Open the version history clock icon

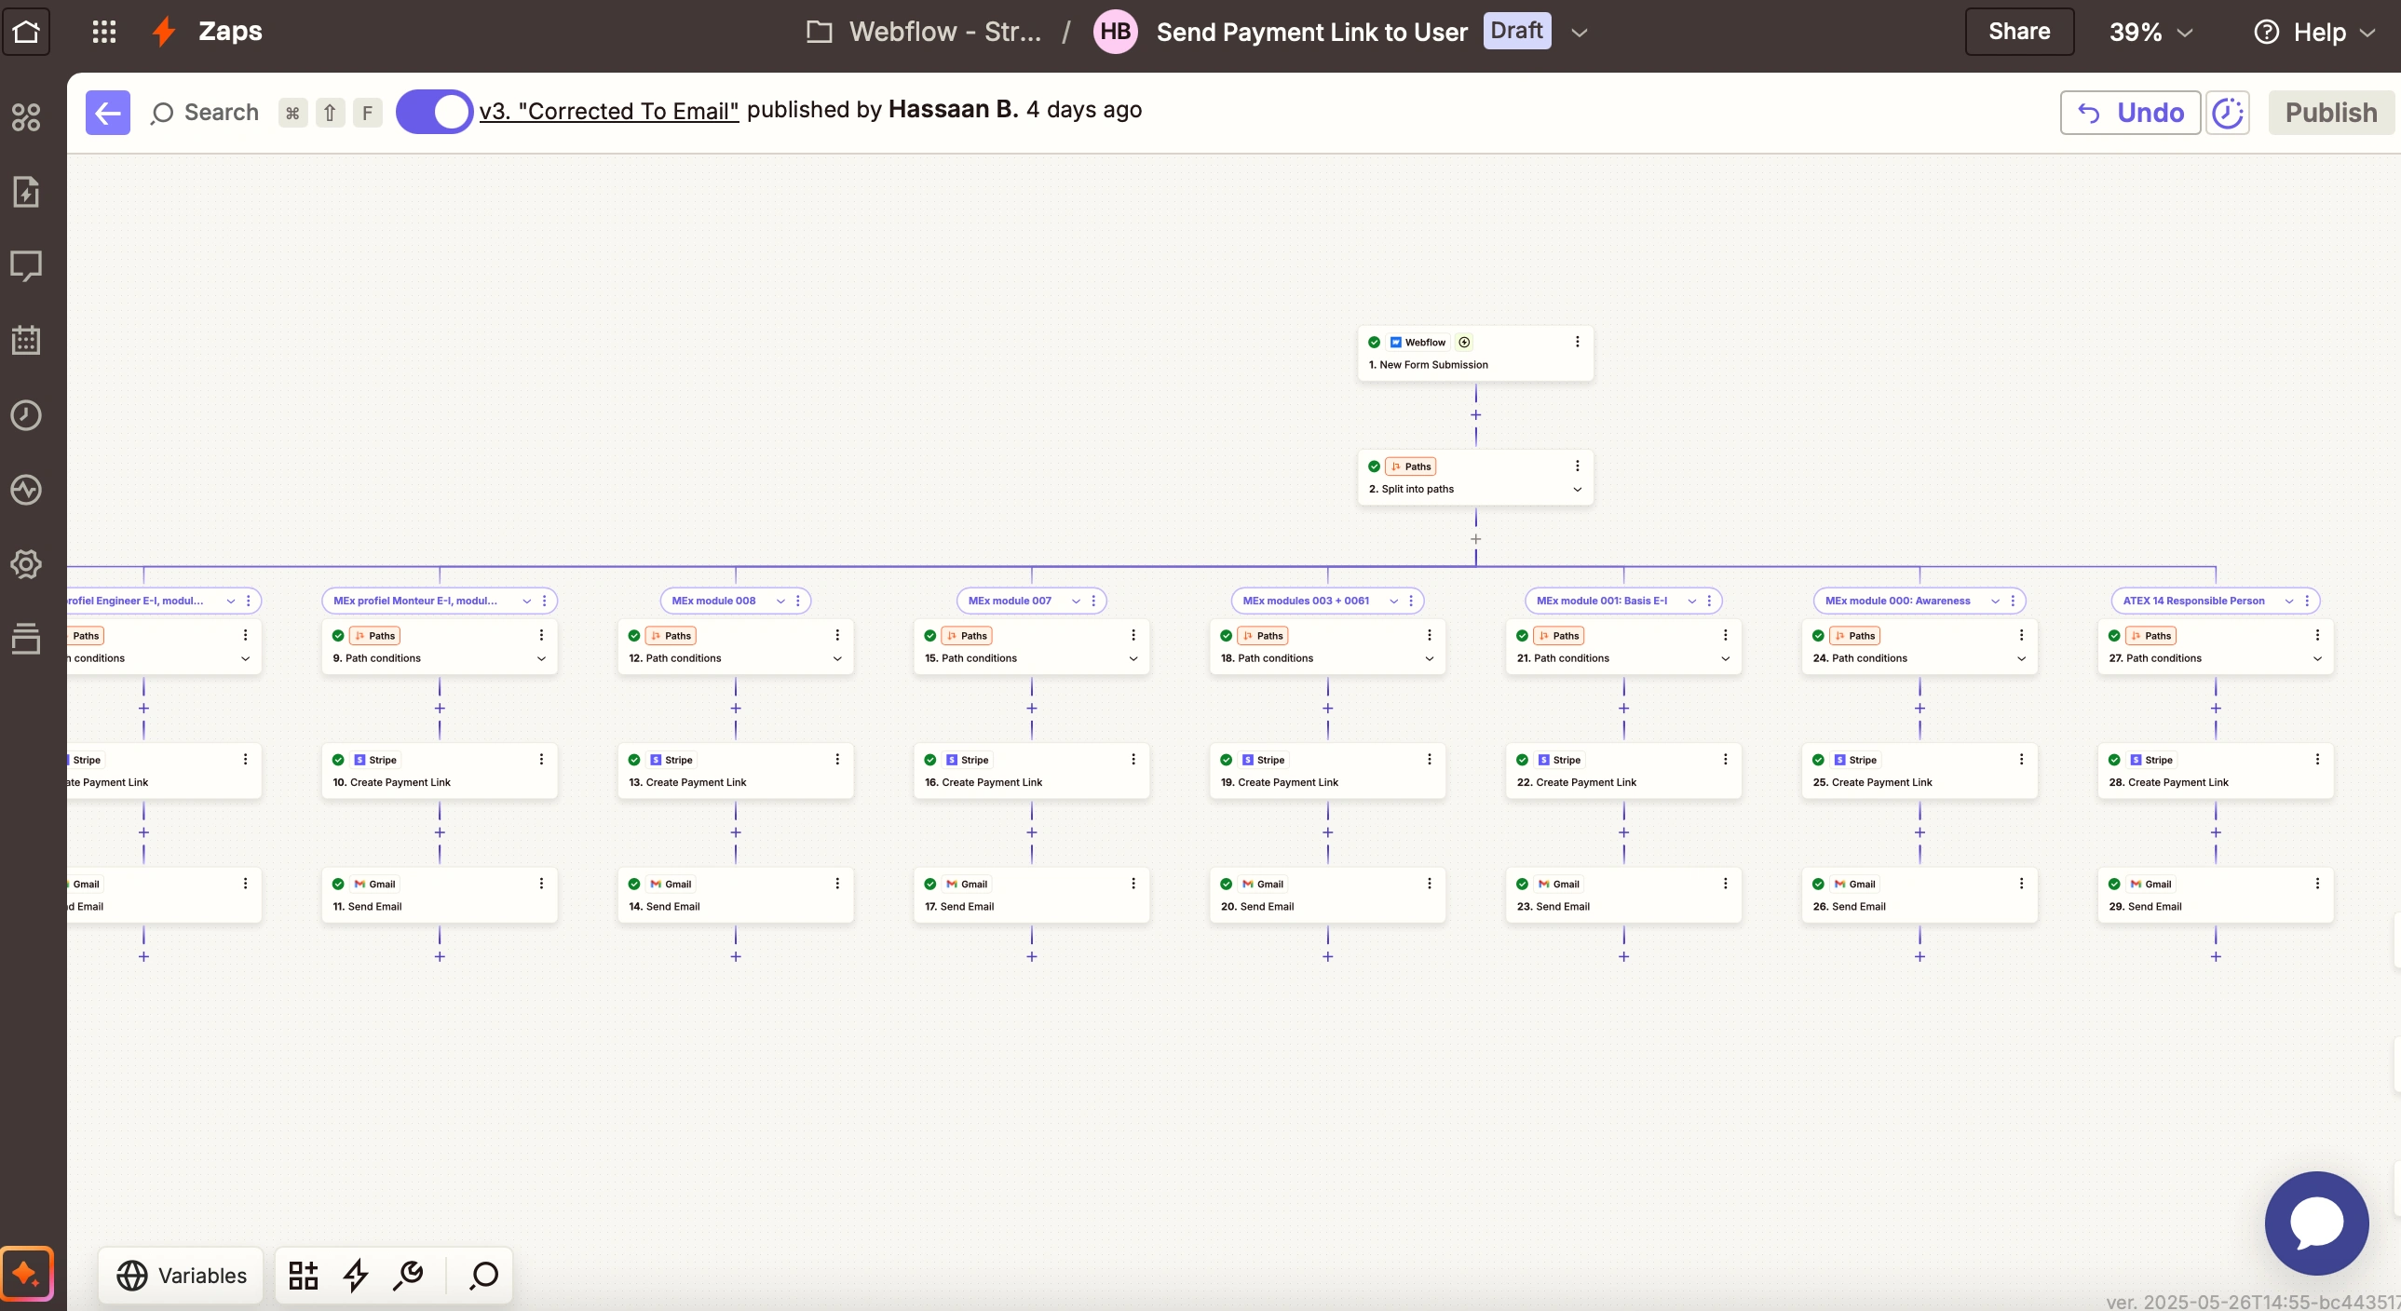pos(2227,113)
